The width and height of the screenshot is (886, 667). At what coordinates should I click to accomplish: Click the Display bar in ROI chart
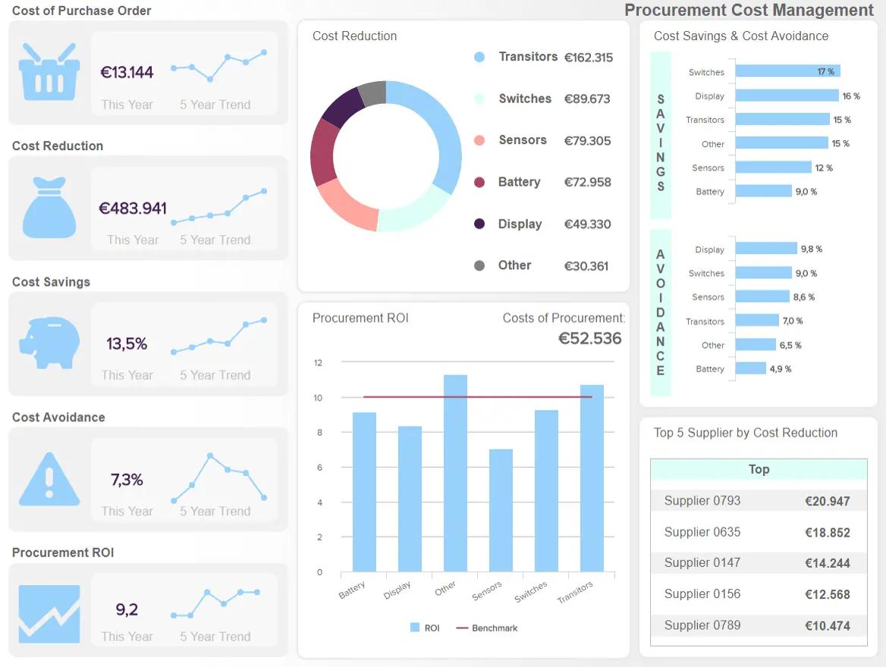pyautogui.click(x=410, y=499)
